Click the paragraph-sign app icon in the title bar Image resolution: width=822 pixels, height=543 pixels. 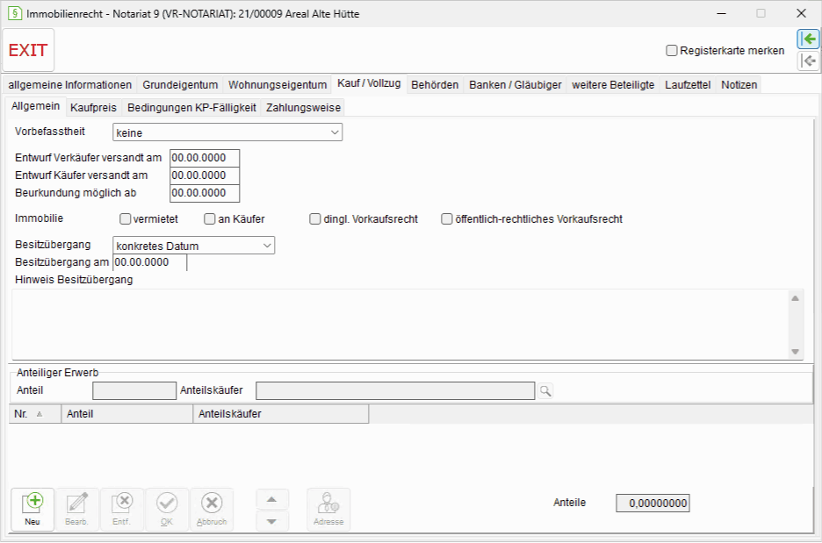pyautogui.click(x=15, y=13)
